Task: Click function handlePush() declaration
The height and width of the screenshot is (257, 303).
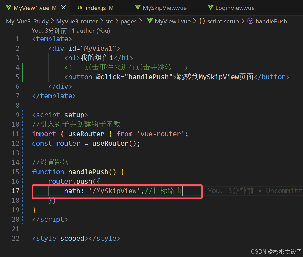Action: tap(78, 172)
